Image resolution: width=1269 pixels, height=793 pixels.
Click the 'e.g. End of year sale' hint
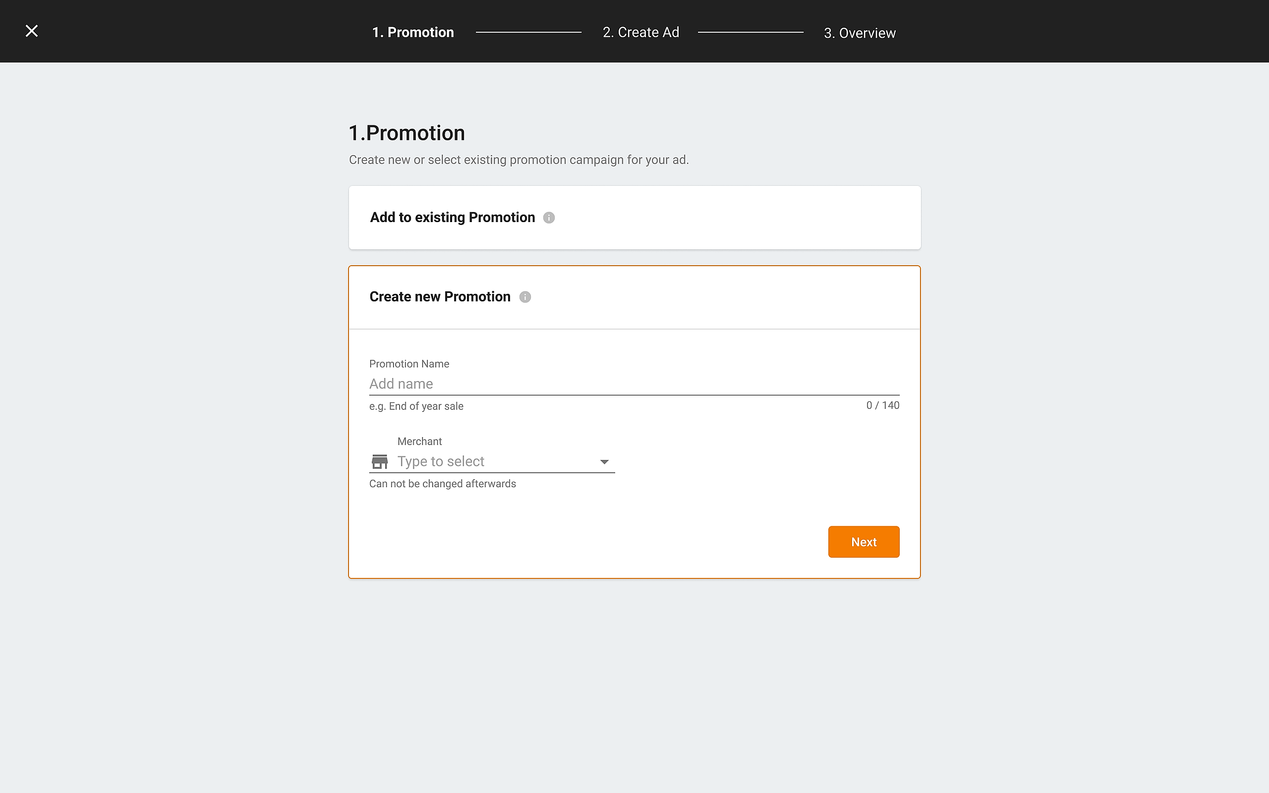click(416, 406)
